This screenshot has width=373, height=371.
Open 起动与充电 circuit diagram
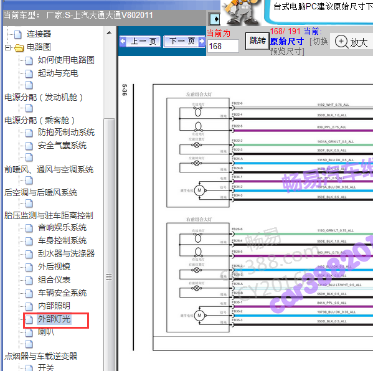click(58, 73)
